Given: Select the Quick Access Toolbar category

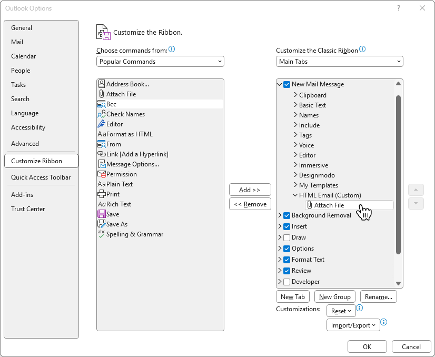Looking at the screenshot, I should click(41, 177).
